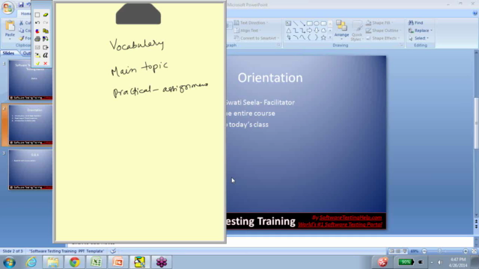Viewport: 479px width, 269px height.
Task: Click the zoom out minus button
Action: [424, 251]
